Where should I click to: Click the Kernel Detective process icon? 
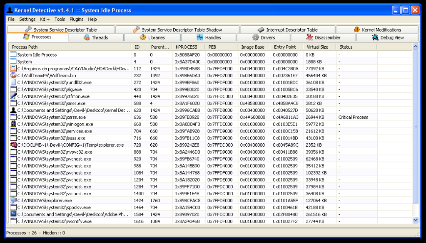point(13,110)
